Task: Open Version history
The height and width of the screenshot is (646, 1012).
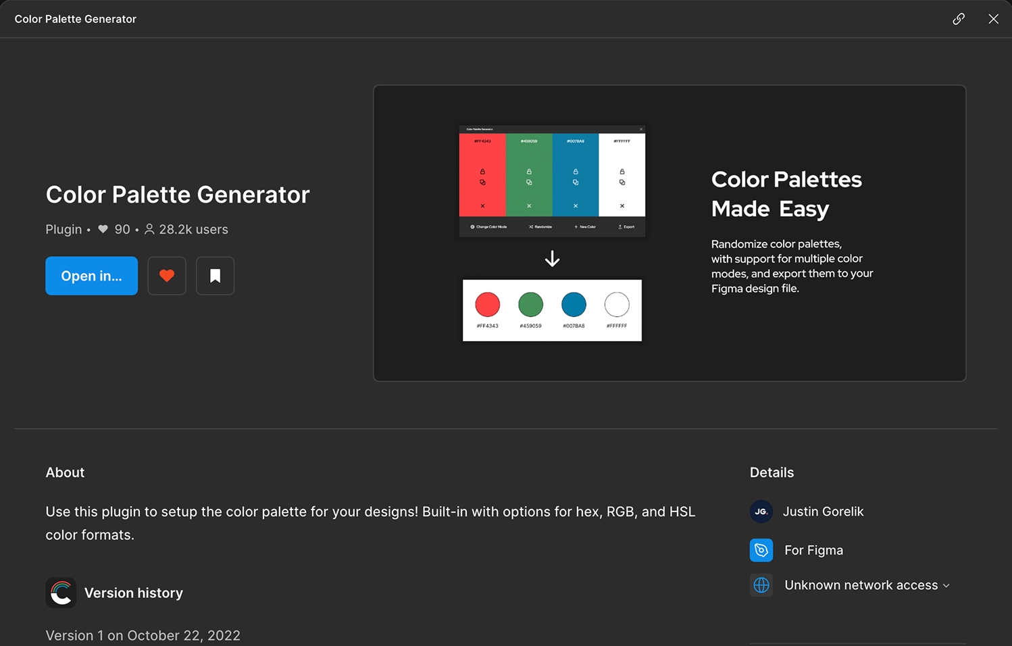Action: (x=134, y=593)
